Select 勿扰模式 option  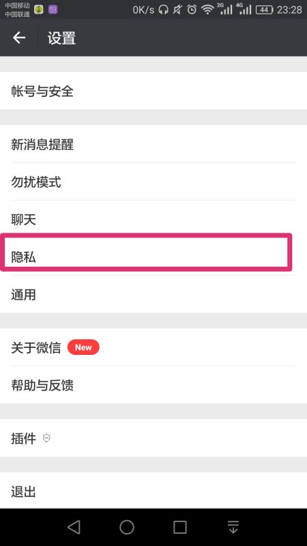(153, 182)
